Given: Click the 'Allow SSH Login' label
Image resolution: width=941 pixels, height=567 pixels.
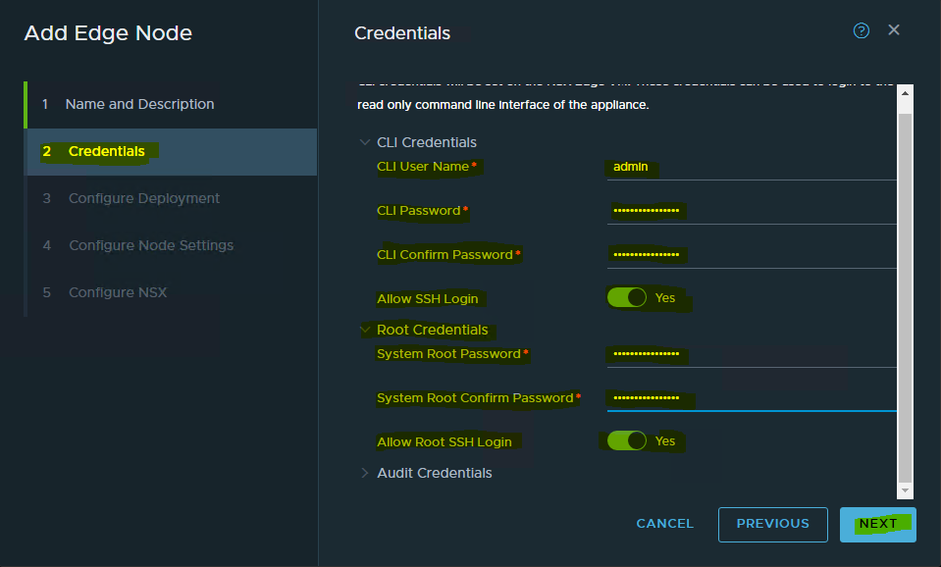Looking at the screenshot, I should coord(427,299).
